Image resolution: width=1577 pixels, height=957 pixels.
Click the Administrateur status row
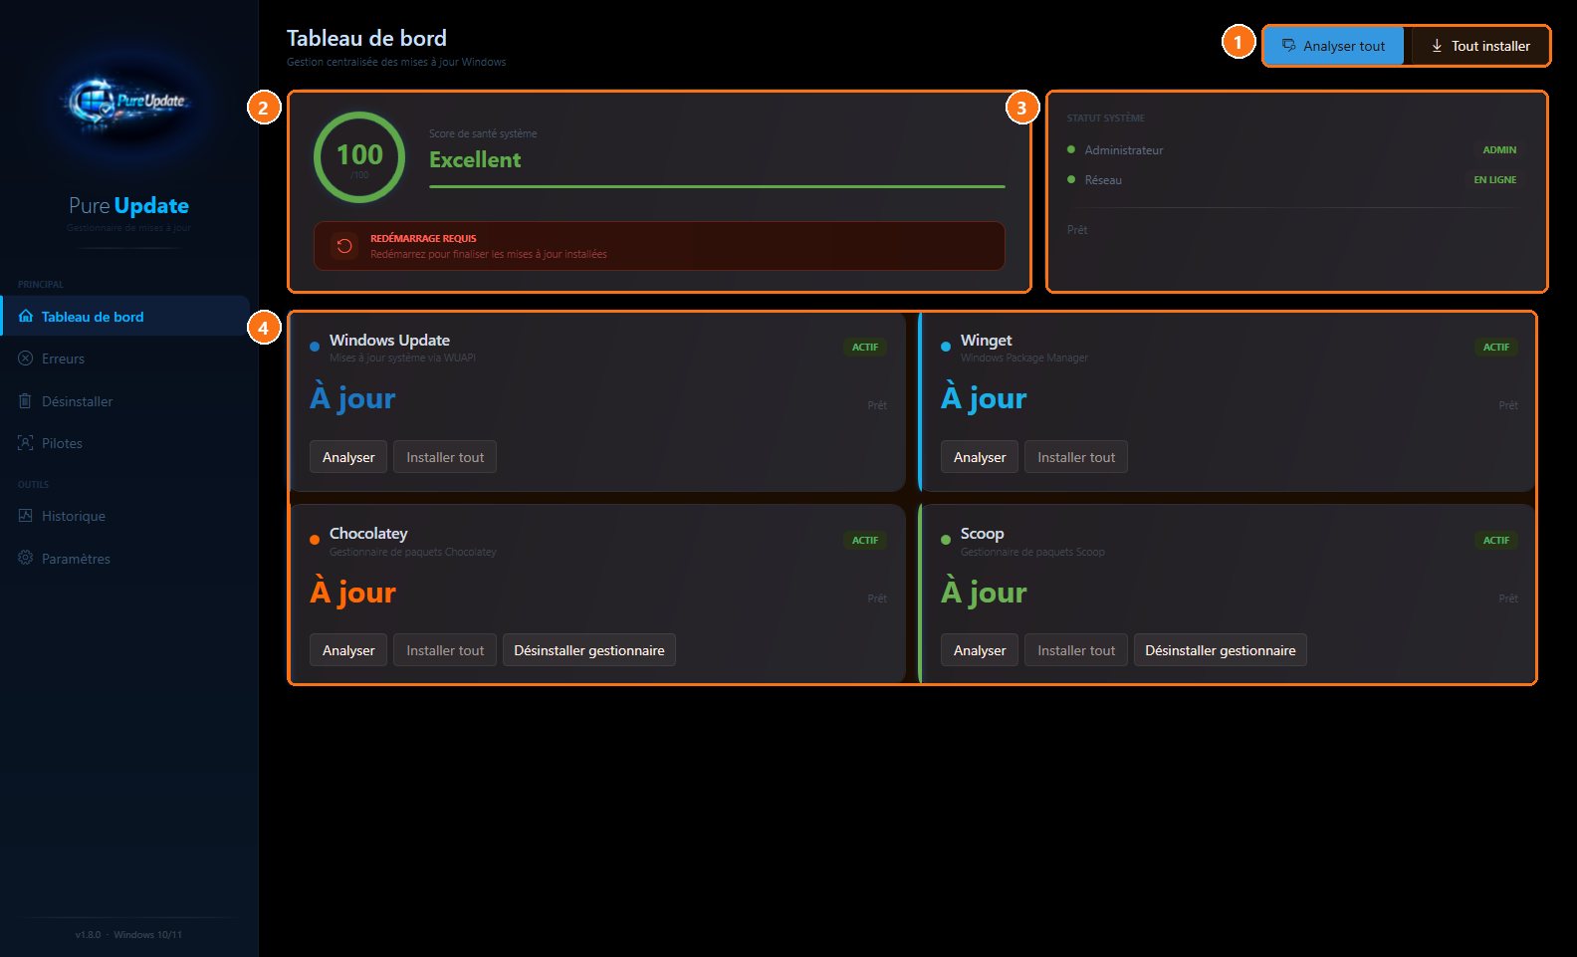pos(1295,149)
